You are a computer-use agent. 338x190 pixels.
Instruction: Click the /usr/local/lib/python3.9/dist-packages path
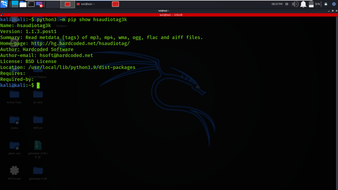82,67
